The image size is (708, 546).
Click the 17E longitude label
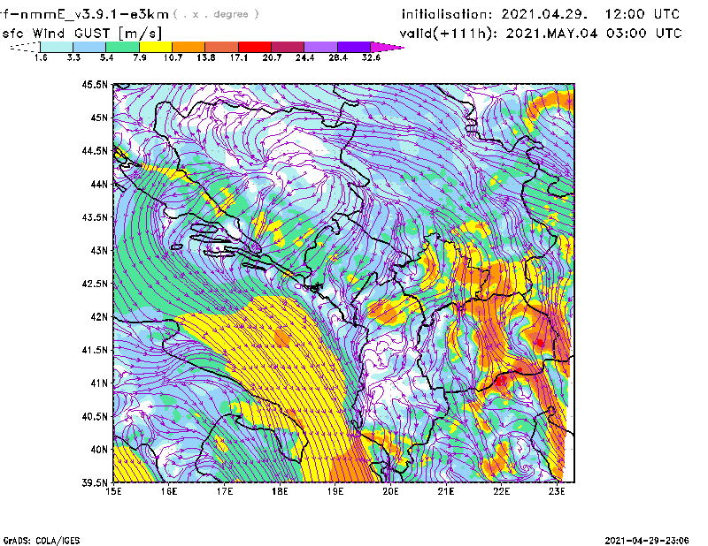pyautogui.click(x=225, y=491)
